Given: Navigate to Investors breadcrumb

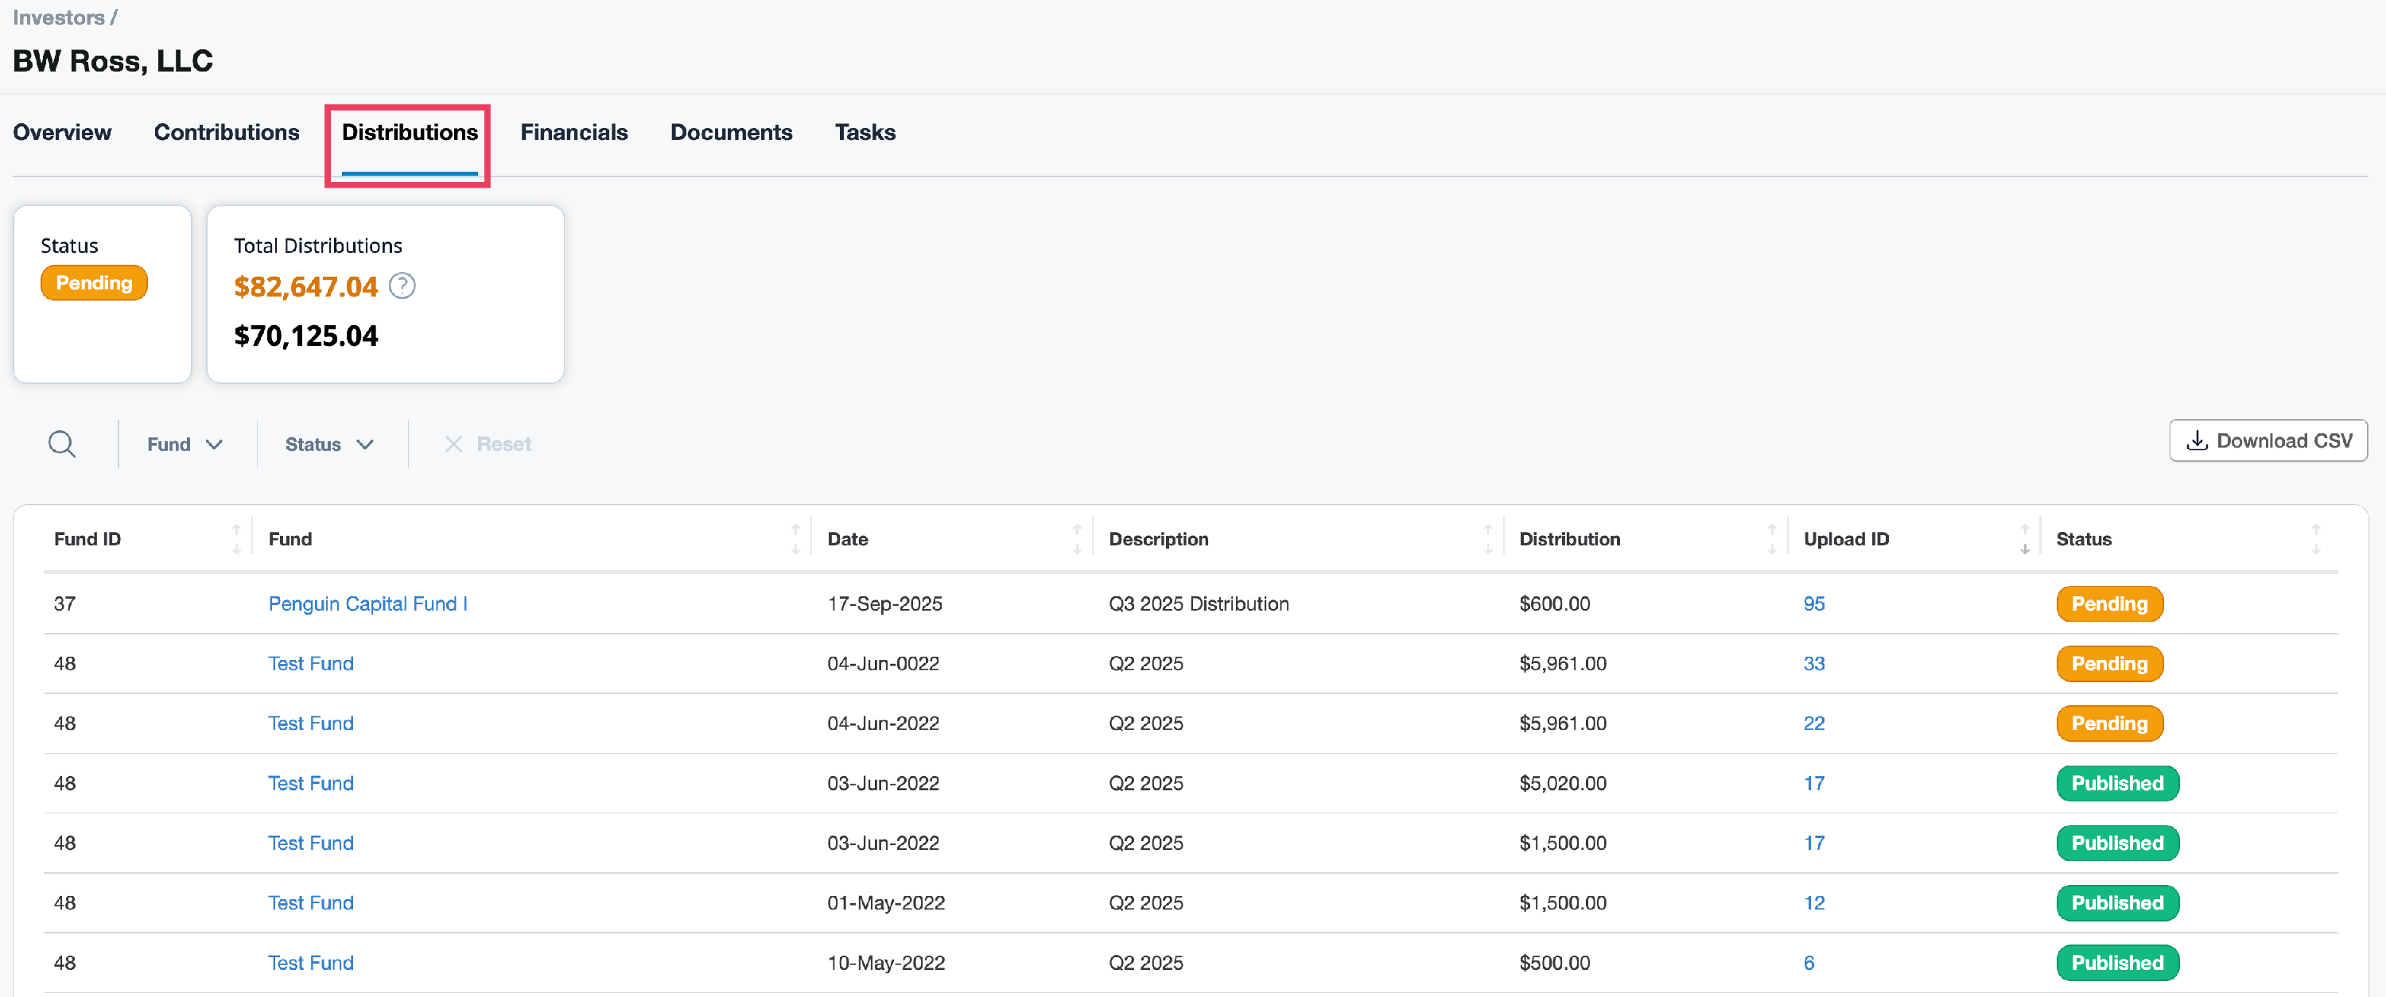Looking at the screenshot, I should (57, 17).
